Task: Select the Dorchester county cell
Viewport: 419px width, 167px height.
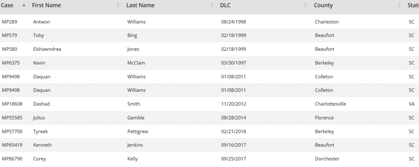Action: [x=327, y=159]
